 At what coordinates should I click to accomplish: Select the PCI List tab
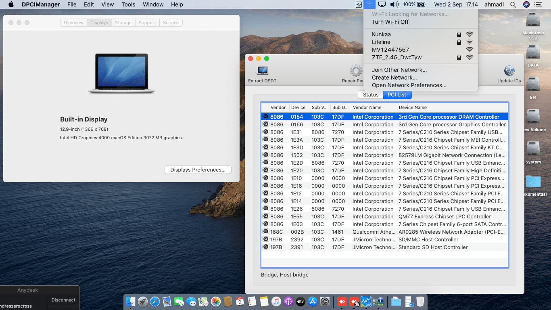pos(397,94)
